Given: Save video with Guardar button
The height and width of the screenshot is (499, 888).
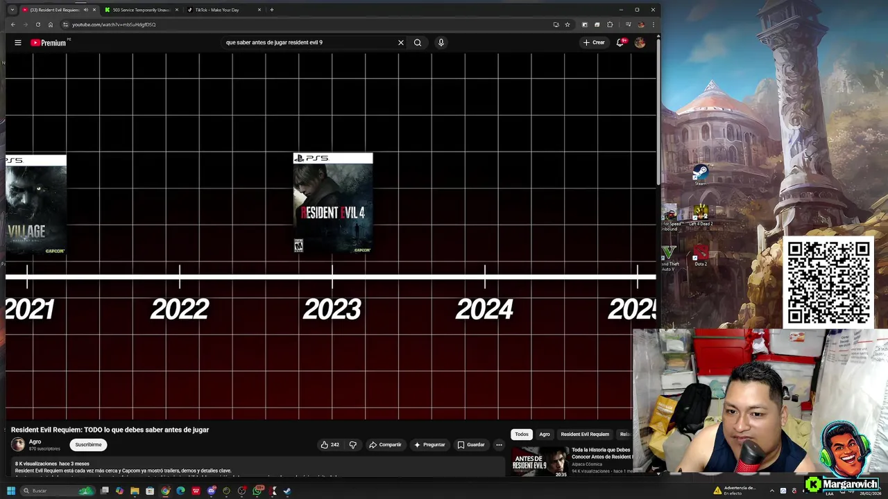Looking at the screenshot, I should [x=471, y=444].
